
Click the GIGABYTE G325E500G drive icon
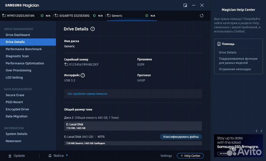click(56, 16)
